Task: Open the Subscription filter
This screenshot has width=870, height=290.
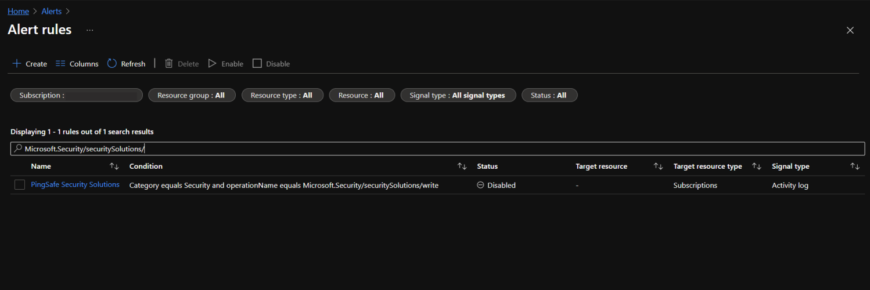Action: (x=76, y=95)
